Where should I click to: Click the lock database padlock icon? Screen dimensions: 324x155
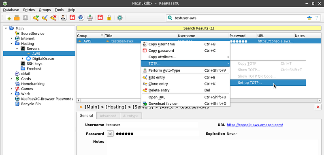pos(109,18)
